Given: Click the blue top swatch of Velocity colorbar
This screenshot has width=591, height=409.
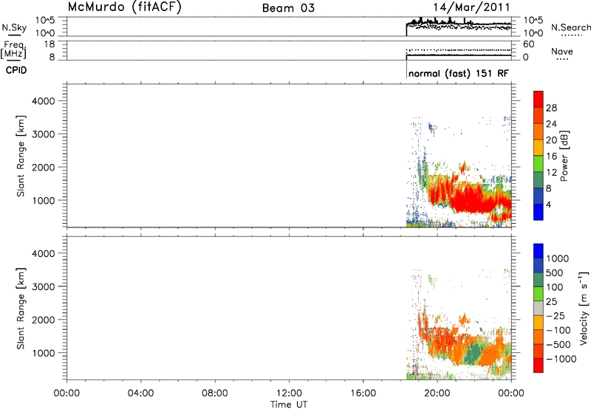Looking at the screenshot, I should [539, 251].
